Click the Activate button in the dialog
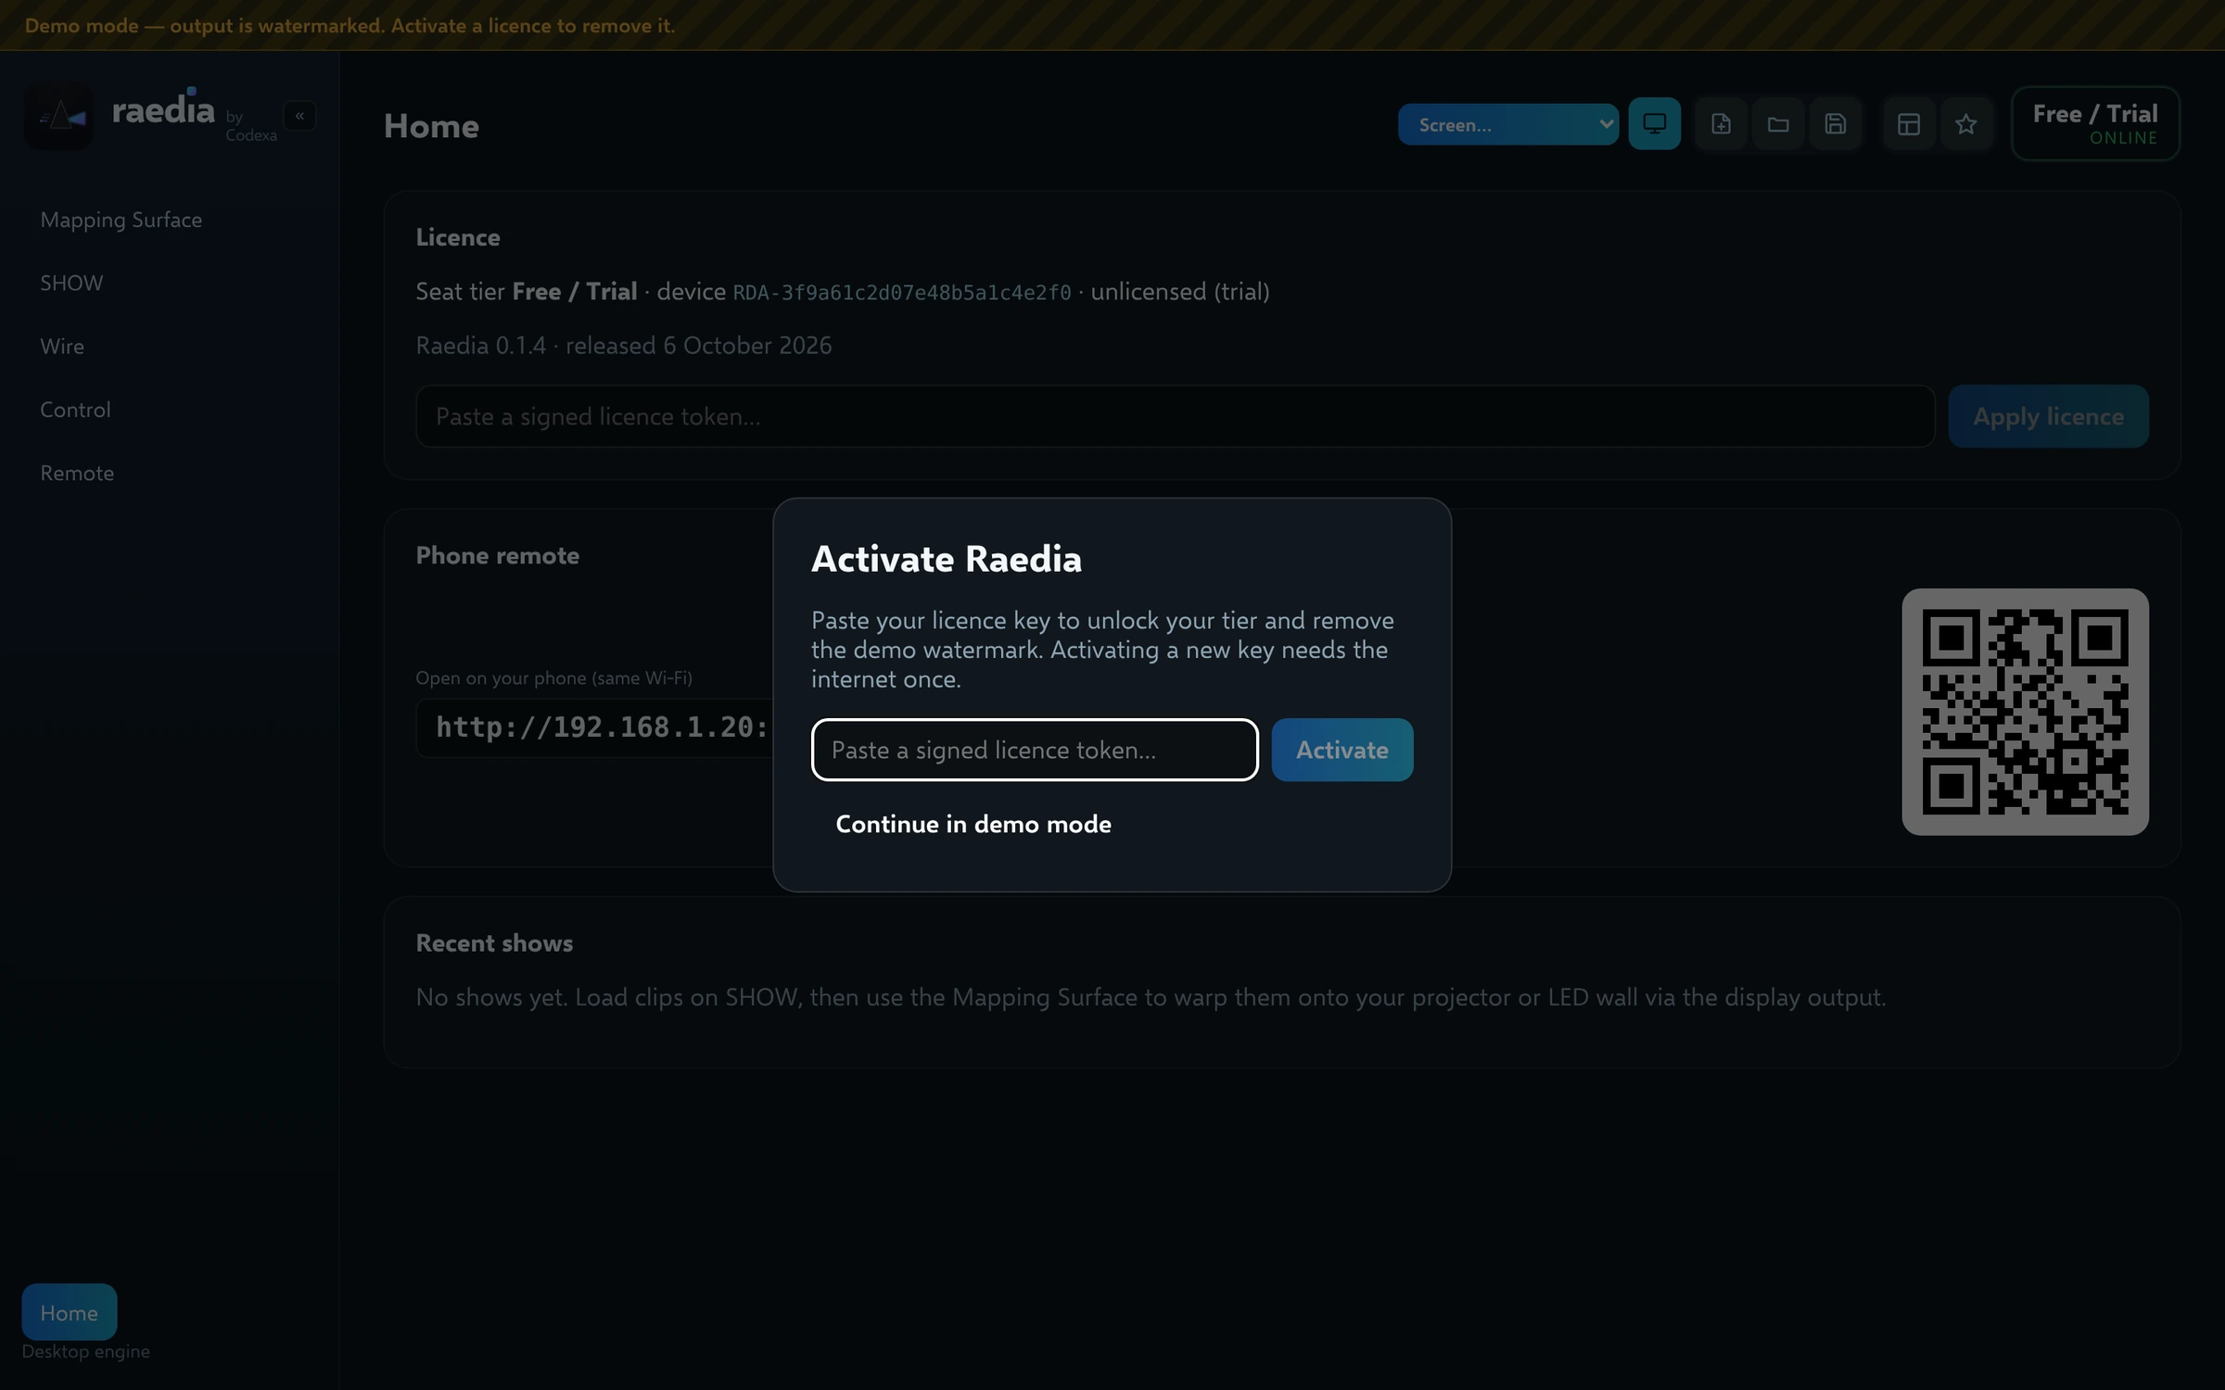Screen dimensions: 2225x1390 [x=1341, y=750]
